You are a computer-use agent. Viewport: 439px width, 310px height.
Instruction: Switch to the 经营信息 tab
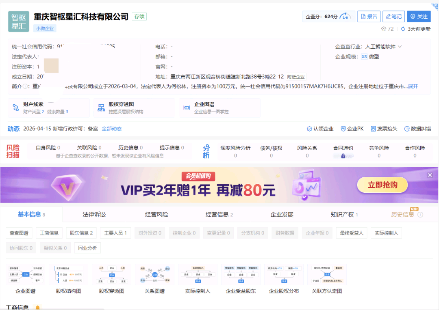pos(219,214)
